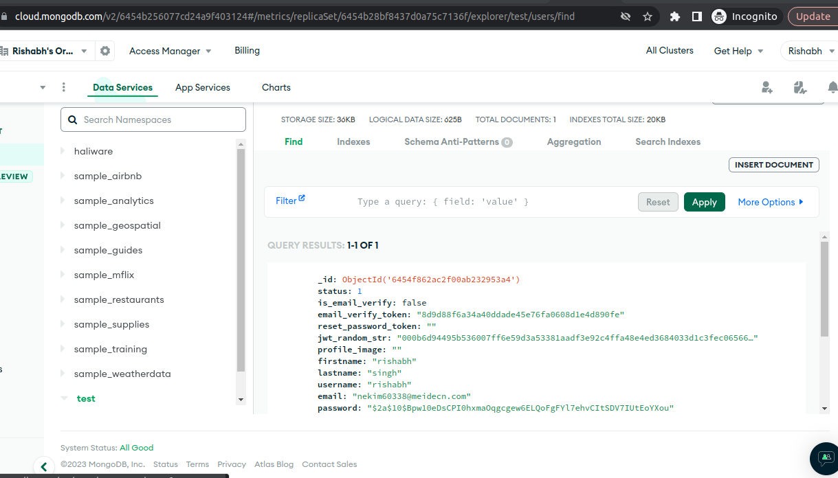Viewport: 838px width, 478px height.
Task: Click the ObjectId value in the document
Action: (431, 280)
